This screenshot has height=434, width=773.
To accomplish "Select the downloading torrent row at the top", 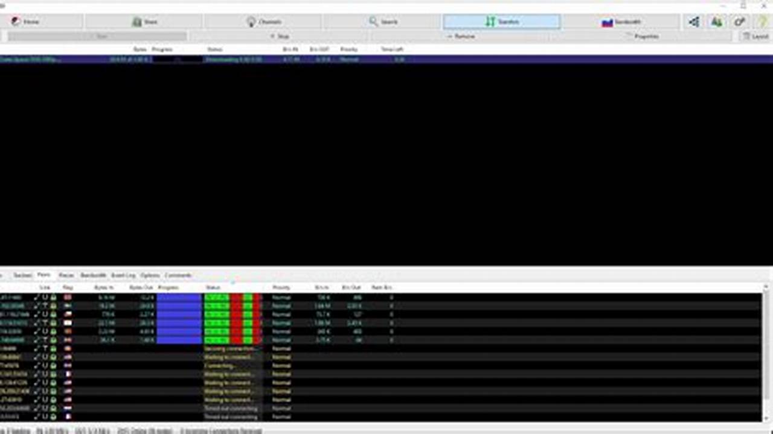I will 91,59.
